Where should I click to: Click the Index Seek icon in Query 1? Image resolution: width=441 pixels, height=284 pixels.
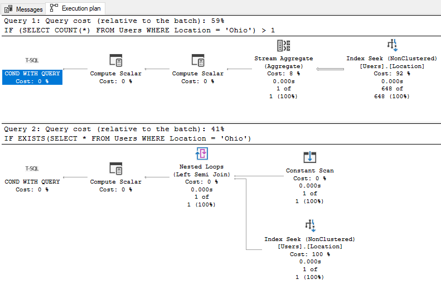392,46
